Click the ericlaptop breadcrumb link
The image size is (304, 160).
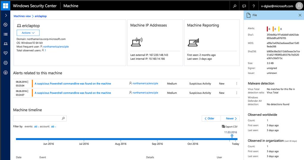click(x=41, y=16)
